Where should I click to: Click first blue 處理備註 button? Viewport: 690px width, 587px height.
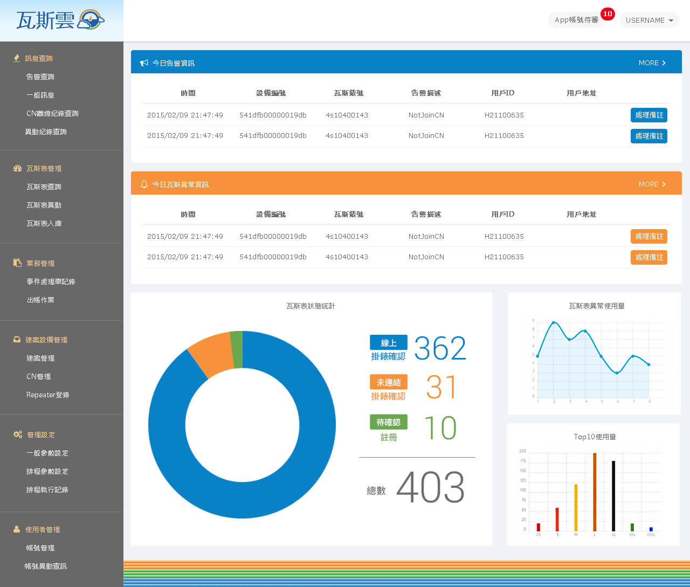(648, 115)
